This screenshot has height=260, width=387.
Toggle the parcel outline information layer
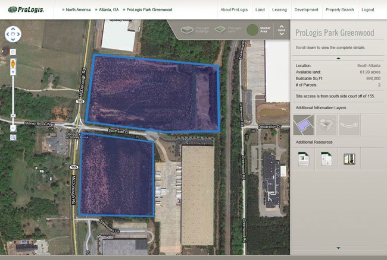tap(303, 125)
